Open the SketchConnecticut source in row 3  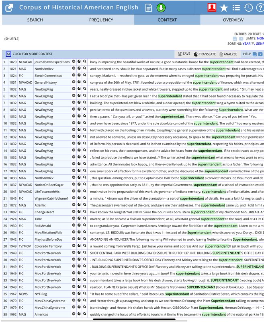point(48,76)
